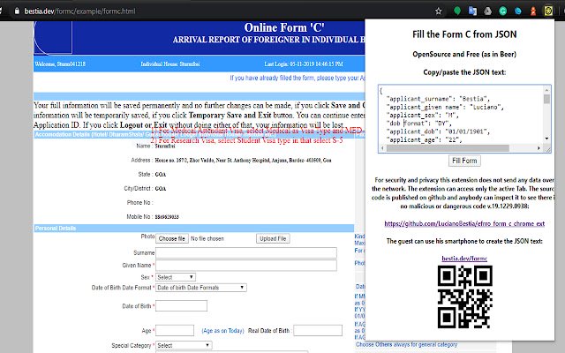
Task: Click the browser address bar URL
Action: (x=80, y=11)
